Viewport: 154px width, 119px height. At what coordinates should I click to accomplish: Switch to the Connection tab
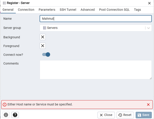[x=26, y=10]
